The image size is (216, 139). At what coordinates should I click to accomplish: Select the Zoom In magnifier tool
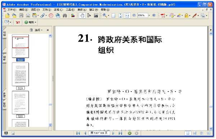(105, 15)
